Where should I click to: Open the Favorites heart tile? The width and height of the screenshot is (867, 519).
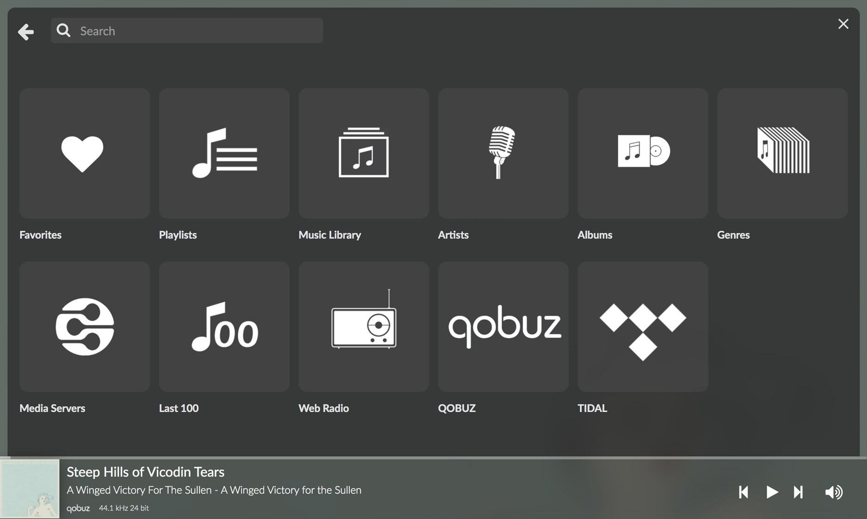point(84,153)
